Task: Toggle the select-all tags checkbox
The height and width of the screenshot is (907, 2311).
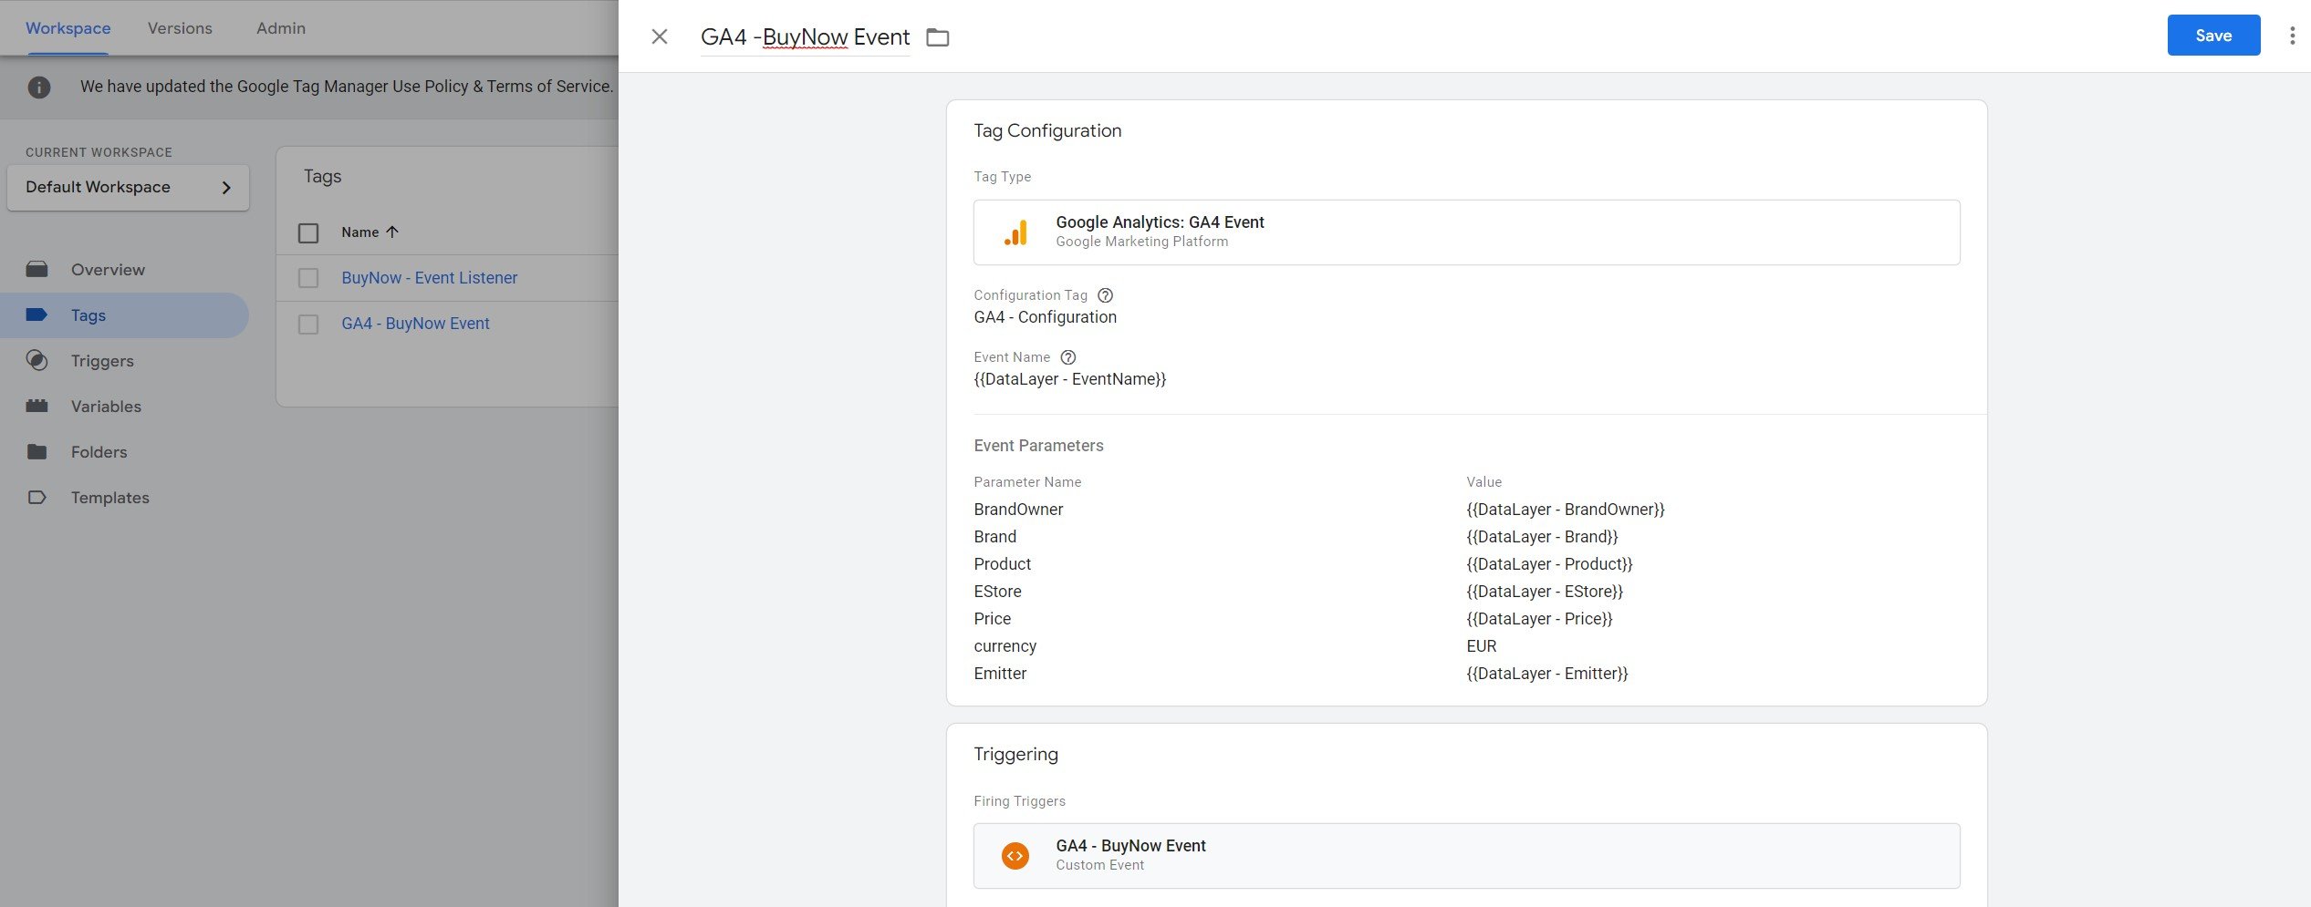Action: [x=308, y=233]
